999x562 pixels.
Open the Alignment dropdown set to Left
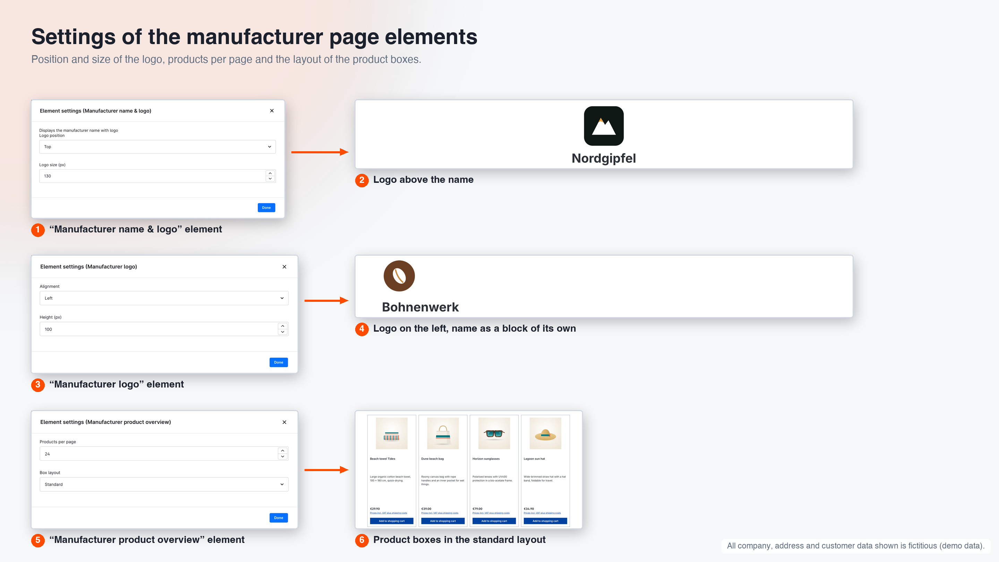164,298
